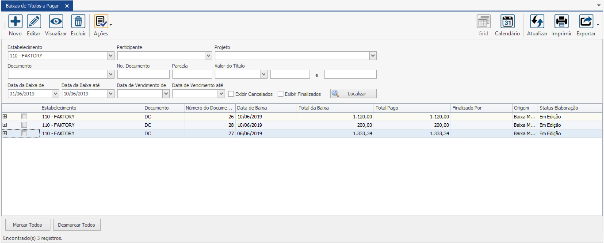This screenshot has height=243, width=604.
Task: Open the Calendário view
Action: pyautogui.click(x=507, y=21)
